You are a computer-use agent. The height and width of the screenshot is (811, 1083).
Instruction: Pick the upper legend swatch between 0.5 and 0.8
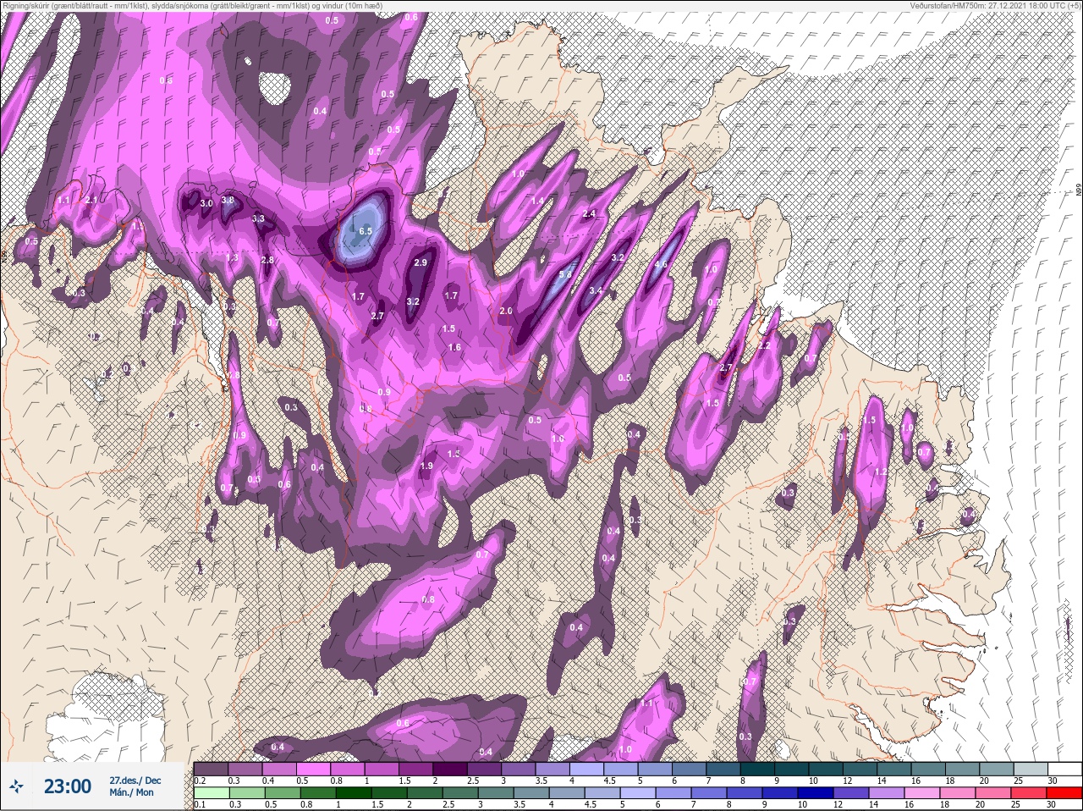[x=313, y=768]
